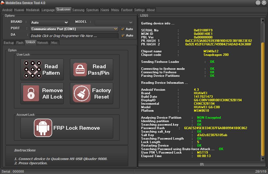Click the PK HASH 1 value
Image resolution: width=268 pixels, height=174 pixels.
click(219, 41)
